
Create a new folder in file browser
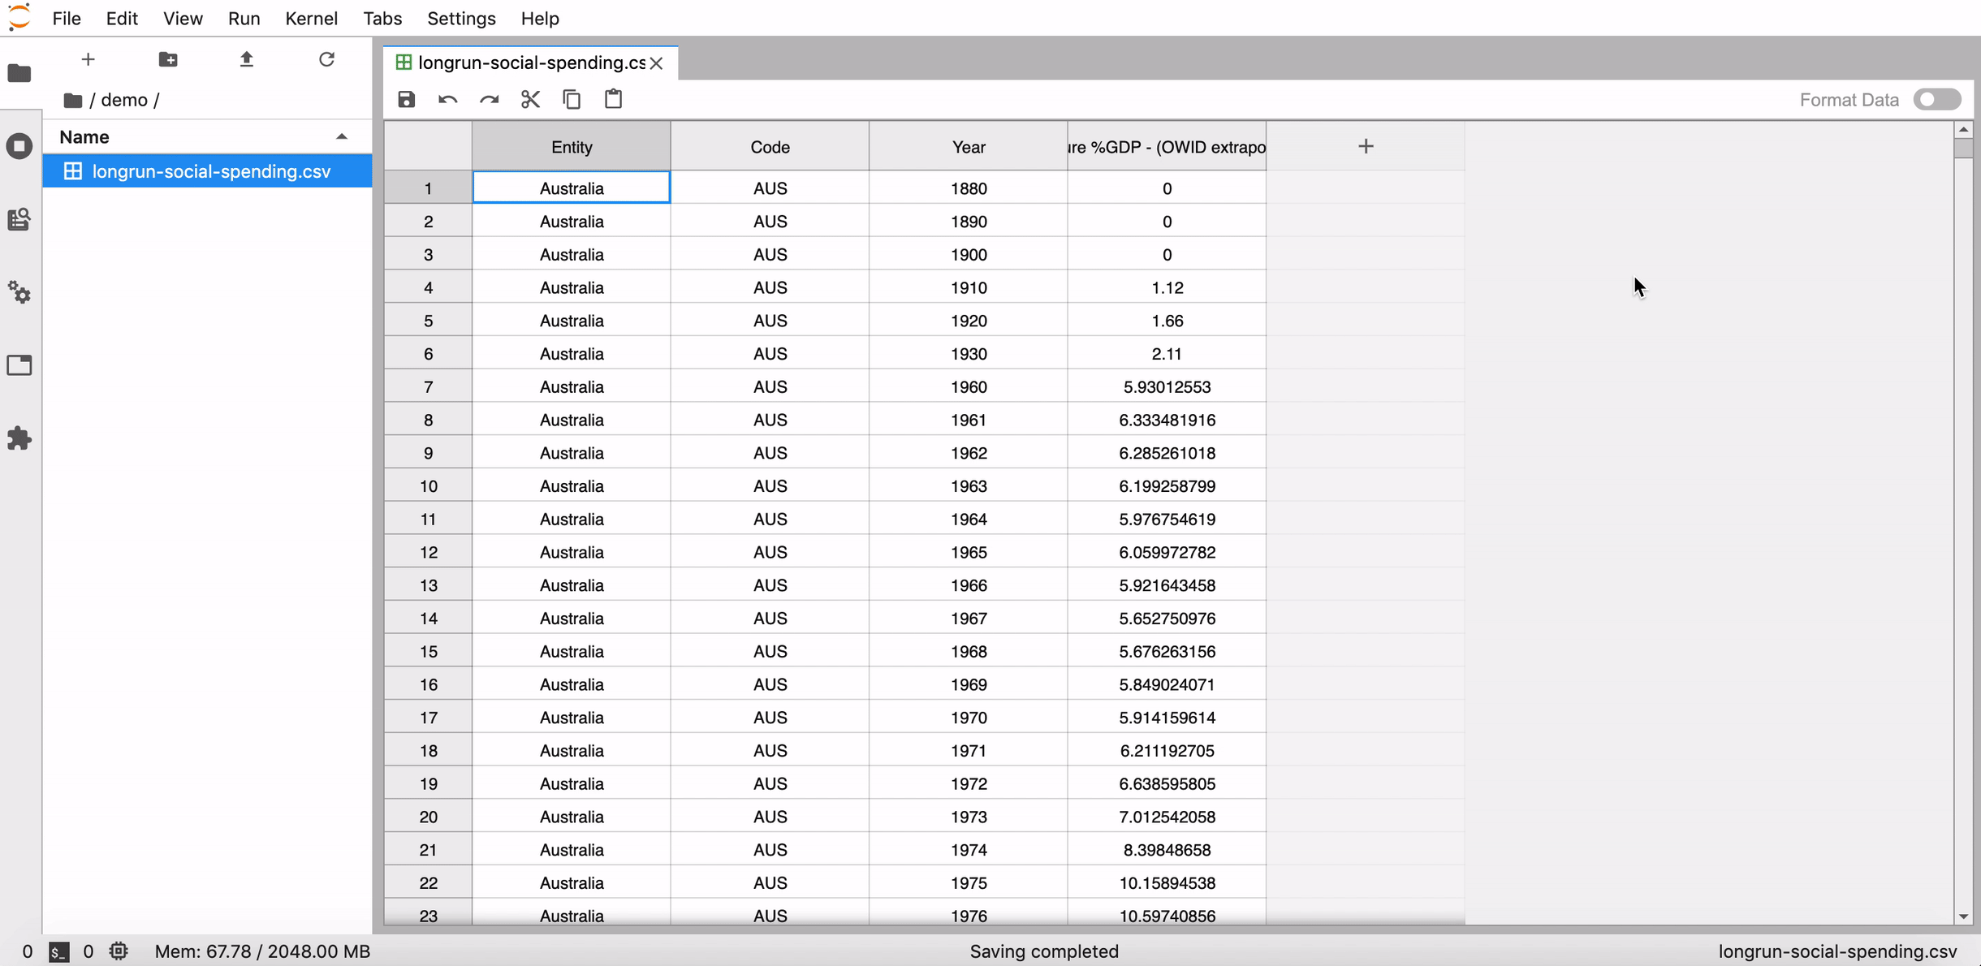pos(168,59)
